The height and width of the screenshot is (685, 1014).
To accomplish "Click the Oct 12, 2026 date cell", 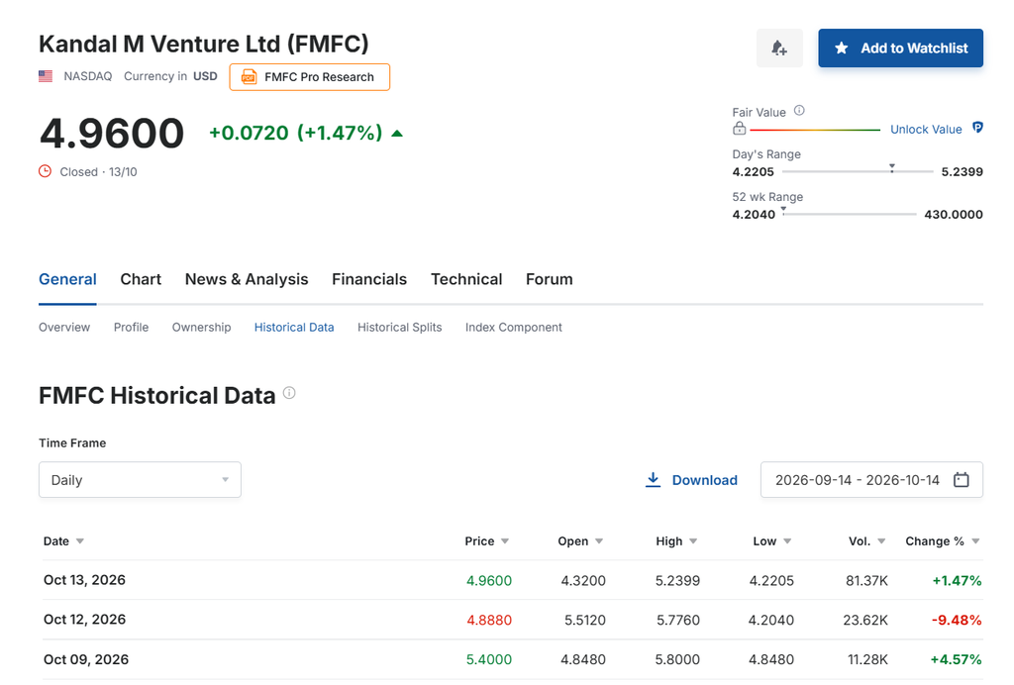I will 85,619.
